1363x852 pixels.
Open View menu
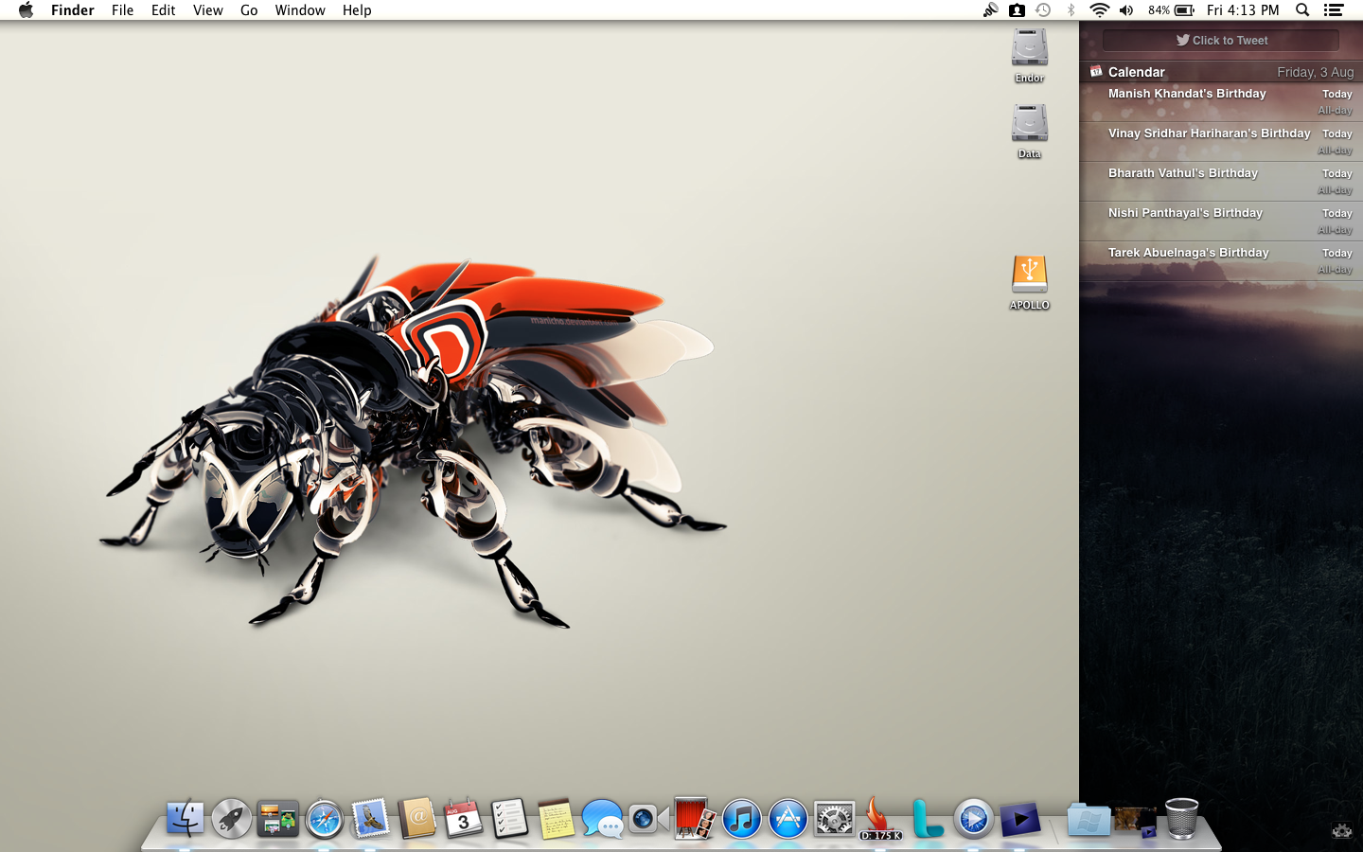208,10
